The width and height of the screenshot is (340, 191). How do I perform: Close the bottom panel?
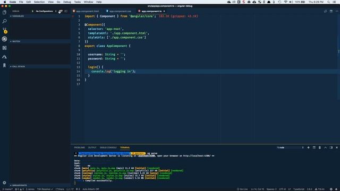pos(337,147)
